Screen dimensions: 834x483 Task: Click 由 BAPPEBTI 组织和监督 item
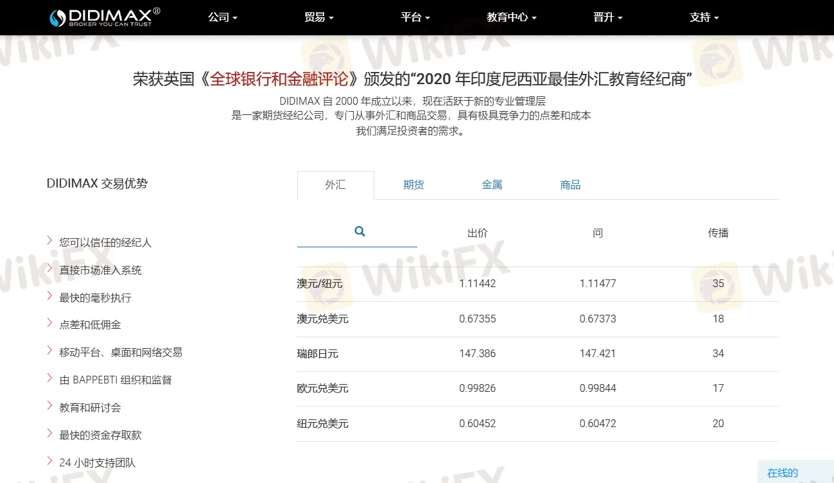[116, 380]
